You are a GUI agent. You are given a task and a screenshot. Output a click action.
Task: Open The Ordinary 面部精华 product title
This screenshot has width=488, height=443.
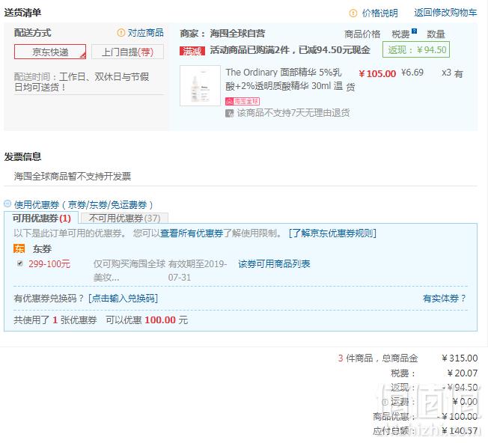pyautogui.click(x=284, y=79)
